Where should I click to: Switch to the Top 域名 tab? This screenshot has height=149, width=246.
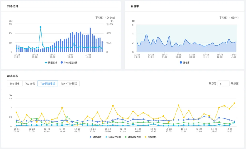(x=15, y=83)
